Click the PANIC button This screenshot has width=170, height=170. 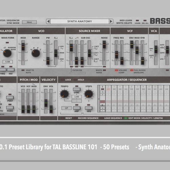pos(10,108)
